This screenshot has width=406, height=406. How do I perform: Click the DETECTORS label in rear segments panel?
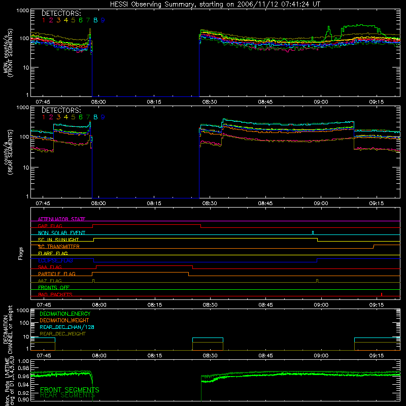pyautogui.click(x=61, y=110)
